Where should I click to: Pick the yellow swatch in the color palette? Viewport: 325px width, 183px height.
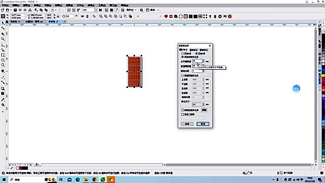pos(323,76)
